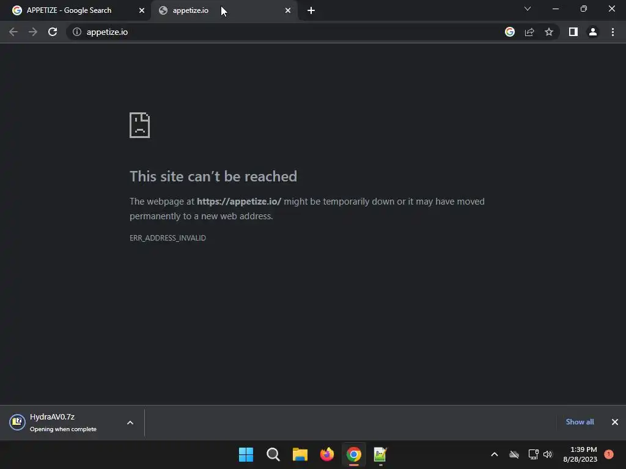
Task: Open the network status tray icon
Action: click(533, 454)
